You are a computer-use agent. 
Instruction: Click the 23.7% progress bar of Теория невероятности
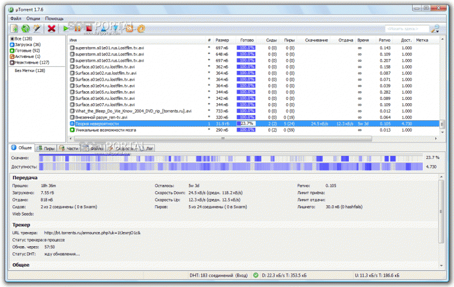click(246, 124)
